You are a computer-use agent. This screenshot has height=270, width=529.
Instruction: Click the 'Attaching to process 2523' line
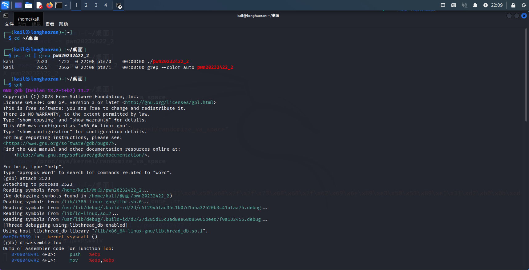38,184
